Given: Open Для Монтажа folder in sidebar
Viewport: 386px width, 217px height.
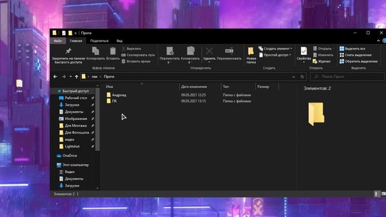Looking at the screenshot, I should (73, 125).
